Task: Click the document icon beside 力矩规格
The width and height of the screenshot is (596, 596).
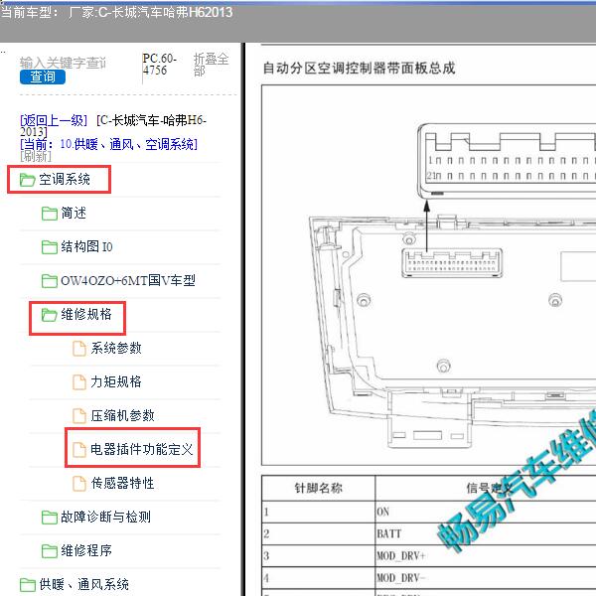Action: click(79, 382)
